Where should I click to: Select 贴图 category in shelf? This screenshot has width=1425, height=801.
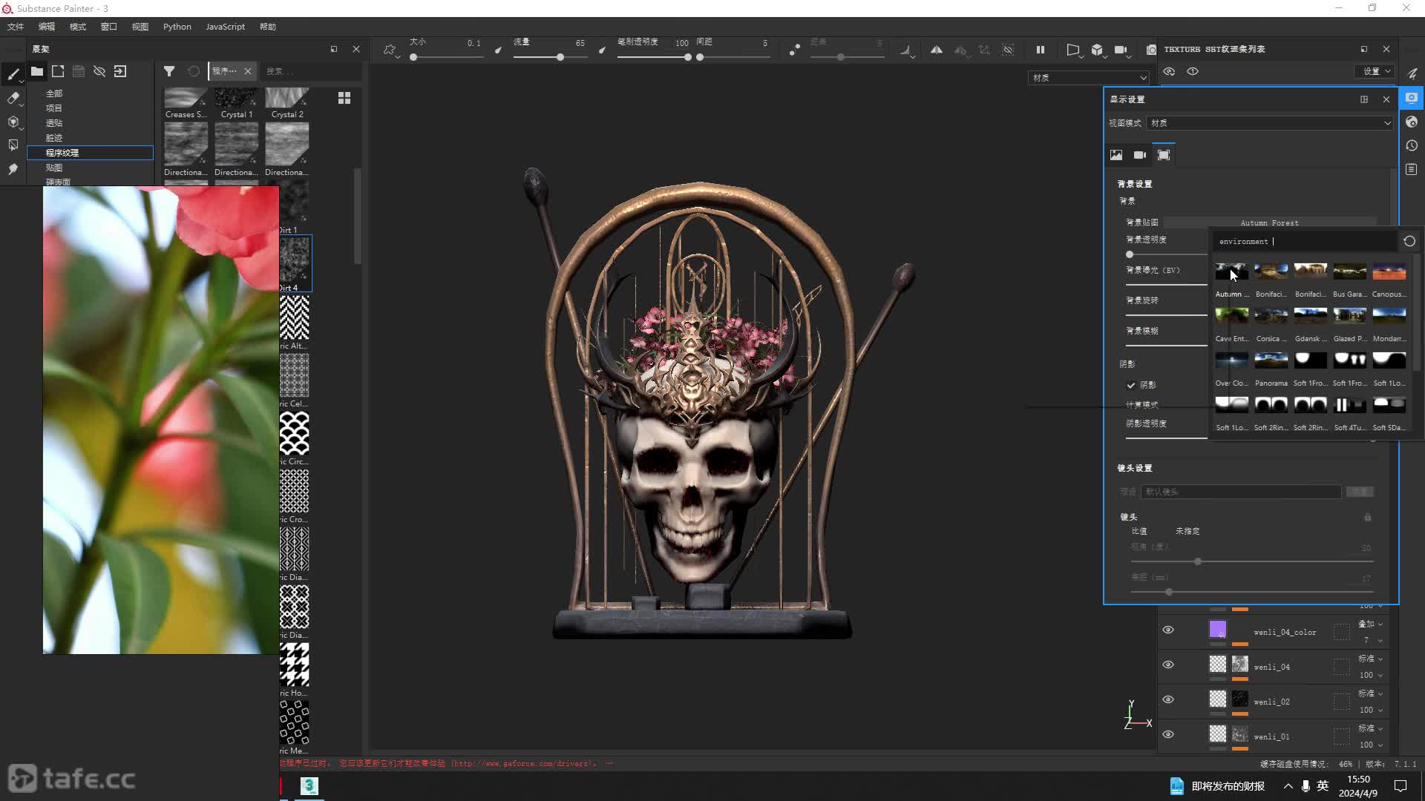(x=54, y=168)
